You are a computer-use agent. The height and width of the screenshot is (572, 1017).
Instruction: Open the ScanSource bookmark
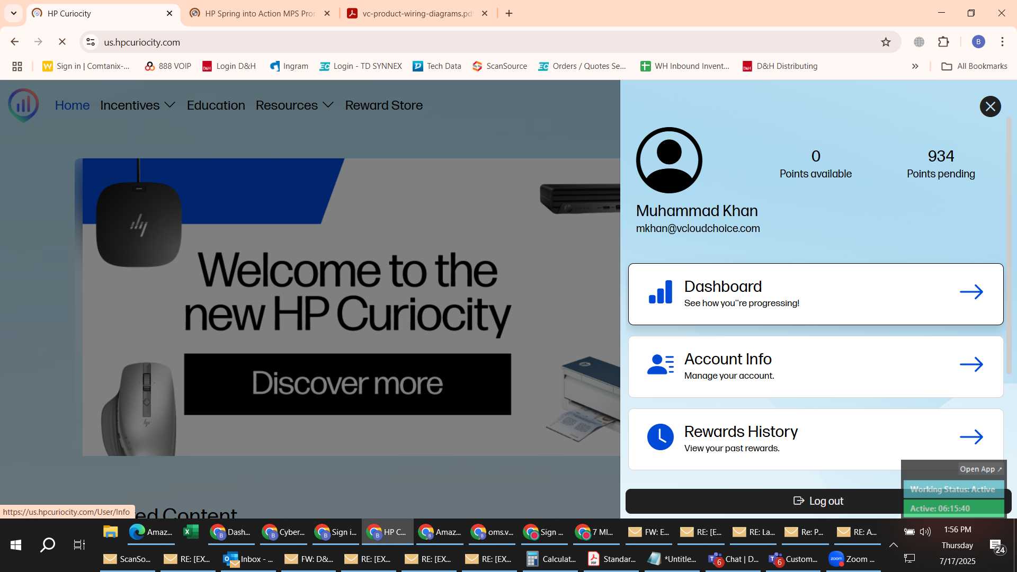(499, 66)
